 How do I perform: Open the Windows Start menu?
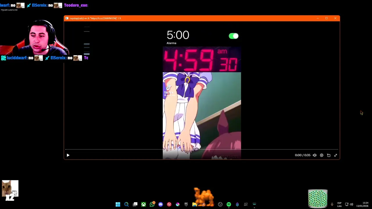point(118,204)
